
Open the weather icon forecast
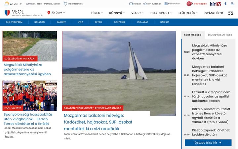pos(7,4)
